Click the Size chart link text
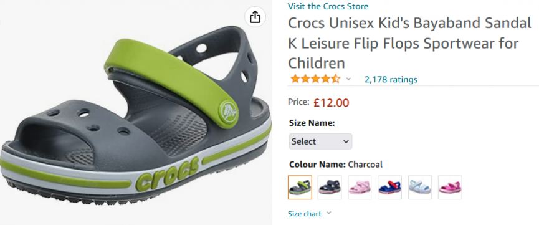Image resolution: width=539 pixels, height=225 pixels. pyautogui.click(x=305, y=214)
